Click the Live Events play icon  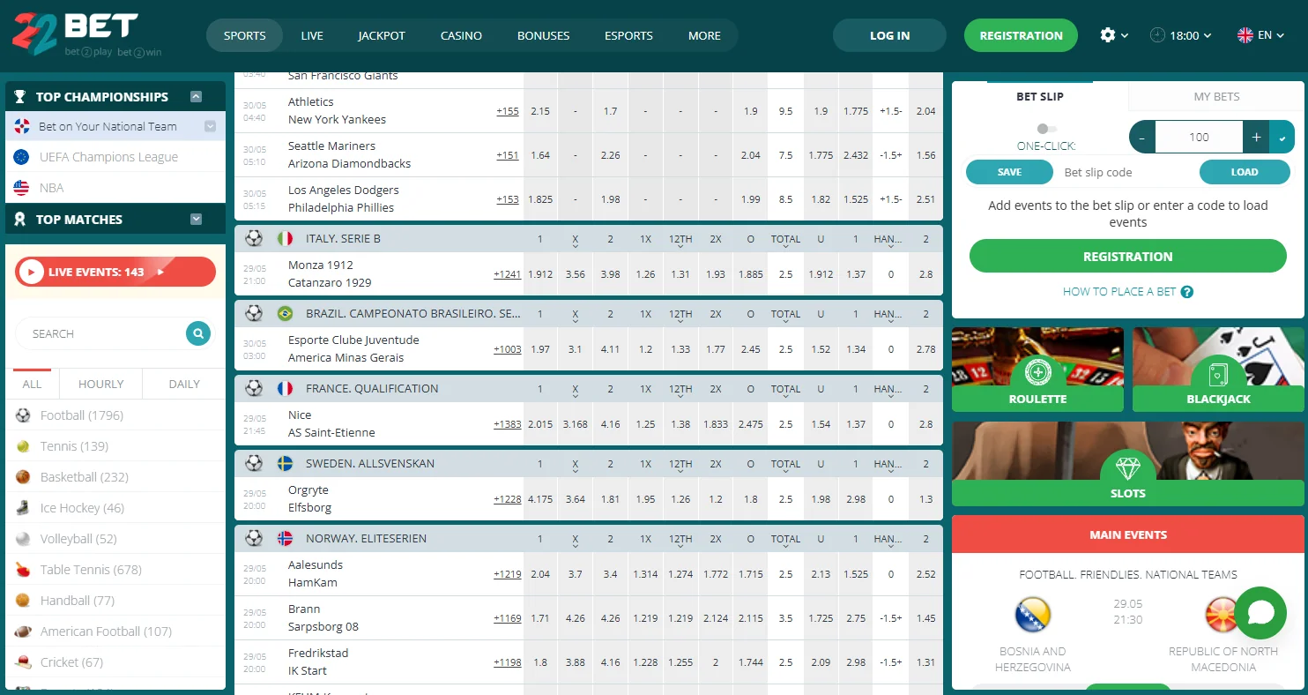click(x=32, y=272)
